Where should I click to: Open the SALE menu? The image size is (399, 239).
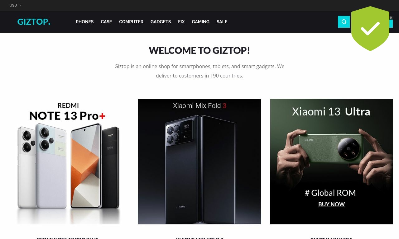222,22
